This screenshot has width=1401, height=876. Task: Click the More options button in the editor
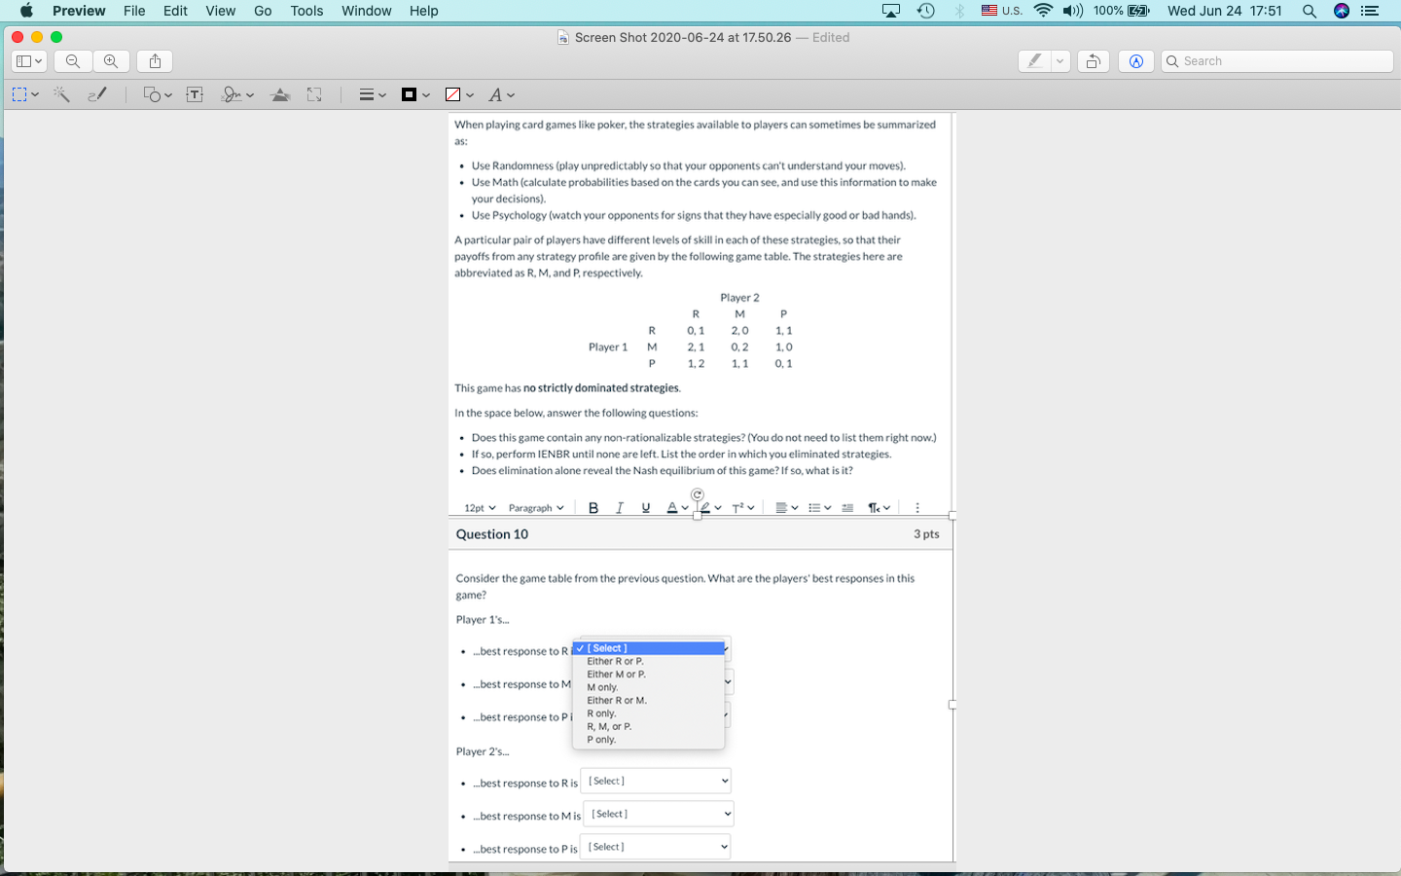[916, 507]
